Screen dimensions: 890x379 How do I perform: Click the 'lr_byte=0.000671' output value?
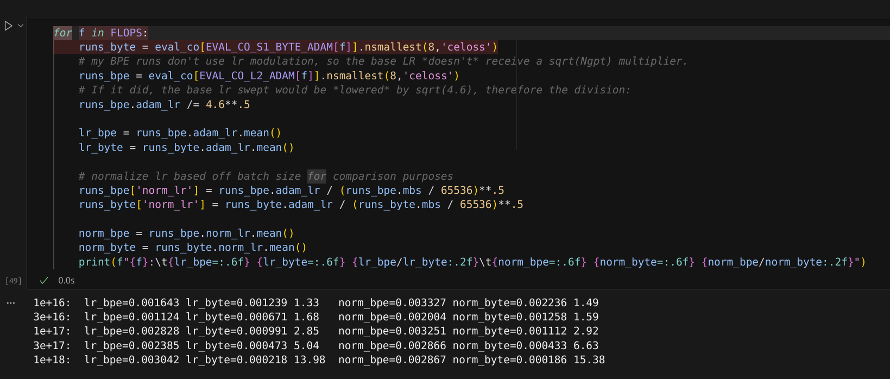237,317
